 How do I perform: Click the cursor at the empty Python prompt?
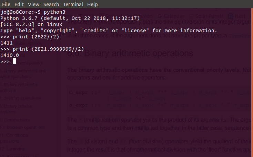pos(14,61)
